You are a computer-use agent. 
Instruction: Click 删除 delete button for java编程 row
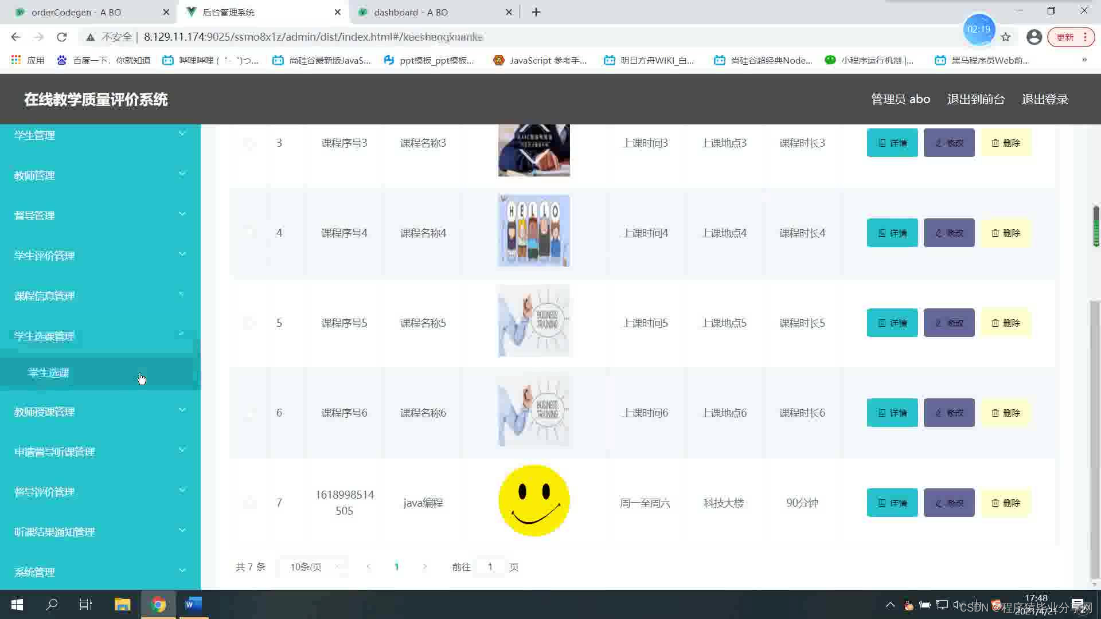tap(1005, 503)
